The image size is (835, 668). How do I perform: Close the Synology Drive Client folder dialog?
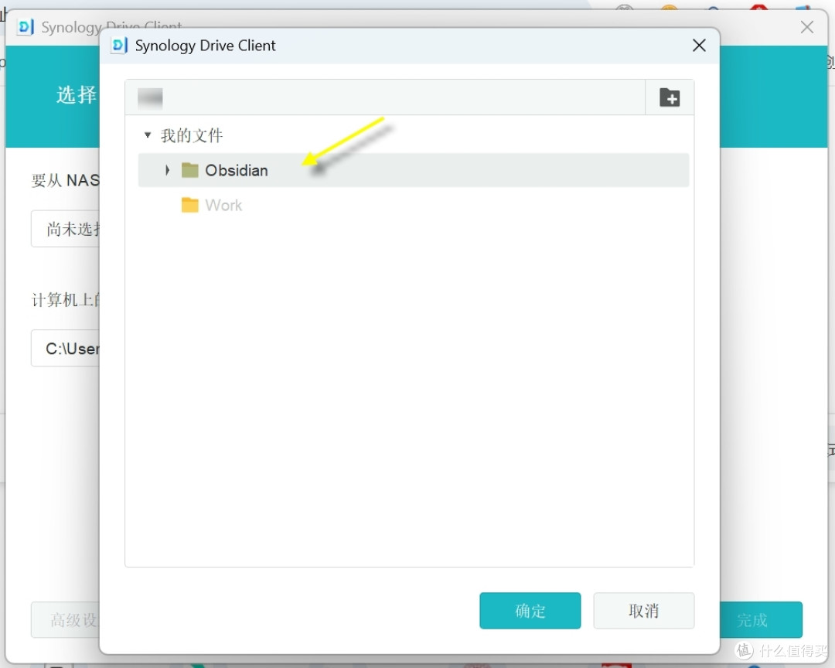(699, 46)
